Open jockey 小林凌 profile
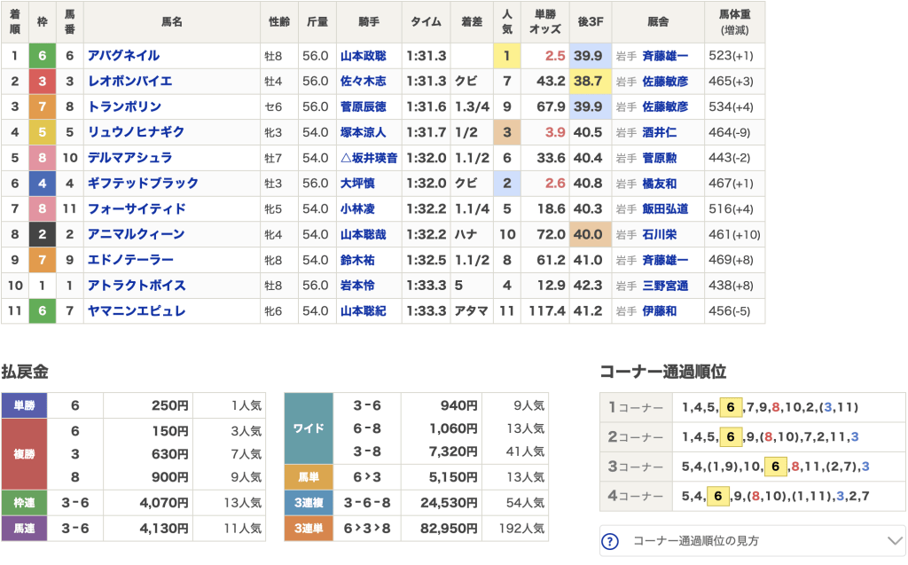 (357, 208)
